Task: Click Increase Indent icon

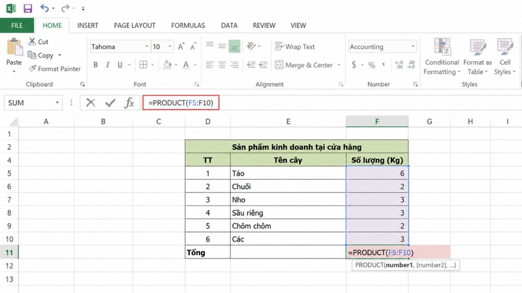Action: coord(264,64)
